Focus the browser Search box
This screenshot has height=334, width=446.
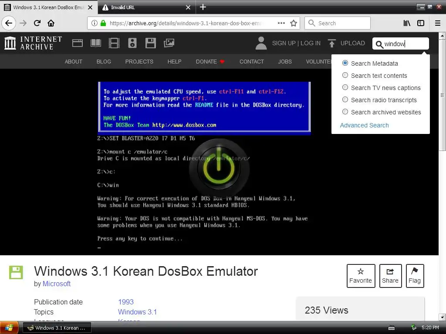tap(338, 23)
